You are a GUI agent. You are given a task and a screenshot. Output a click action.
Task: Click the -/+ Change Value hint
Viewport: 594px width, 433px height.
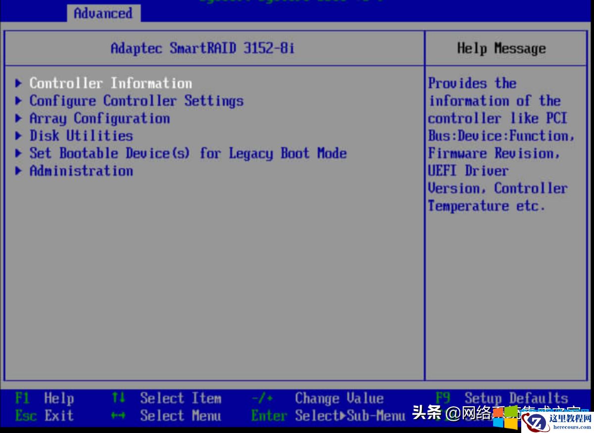pos(318,398)
